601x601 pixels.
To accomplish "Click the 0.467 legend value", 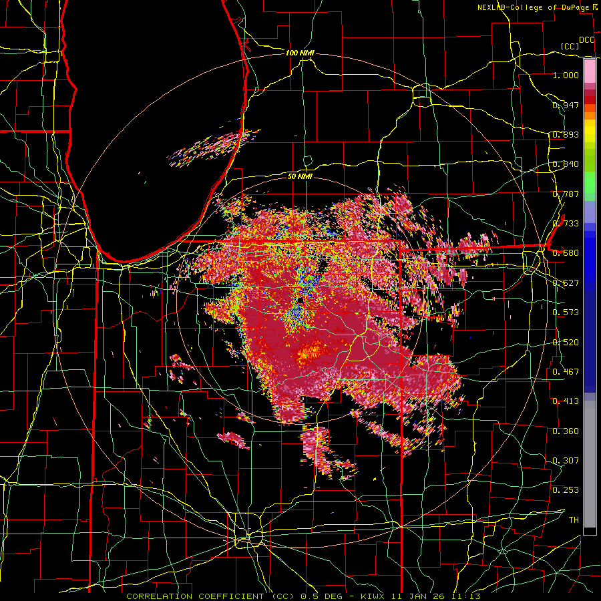I will (566, 372).
